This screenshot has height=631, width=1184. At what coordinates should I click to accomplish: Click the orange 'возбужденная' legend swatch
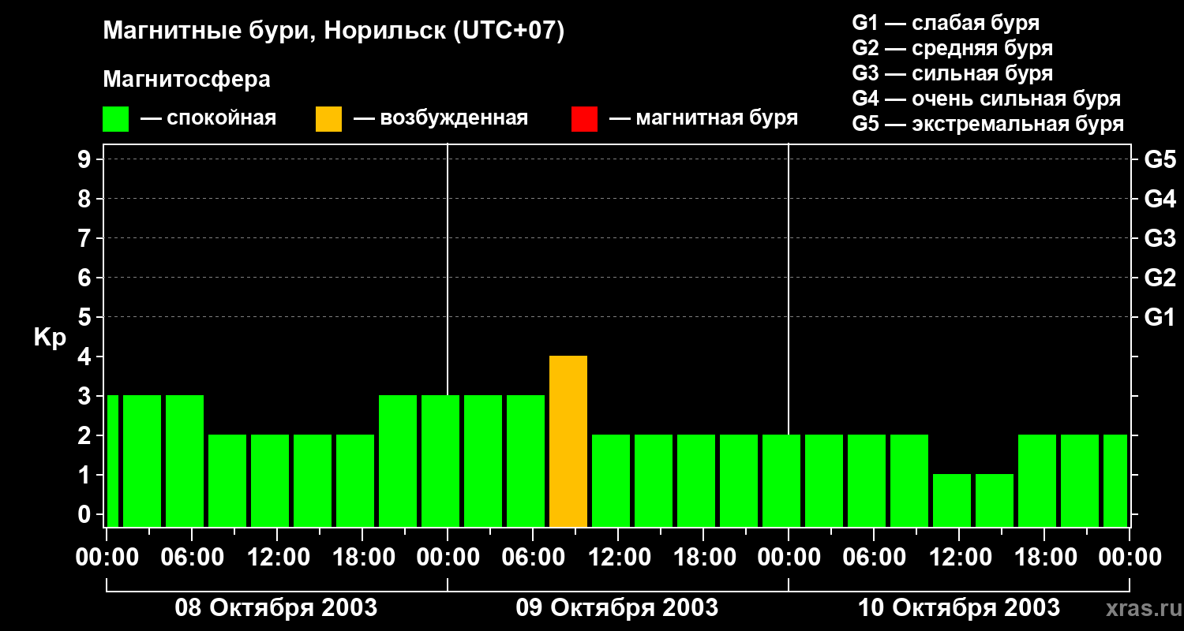328,119
